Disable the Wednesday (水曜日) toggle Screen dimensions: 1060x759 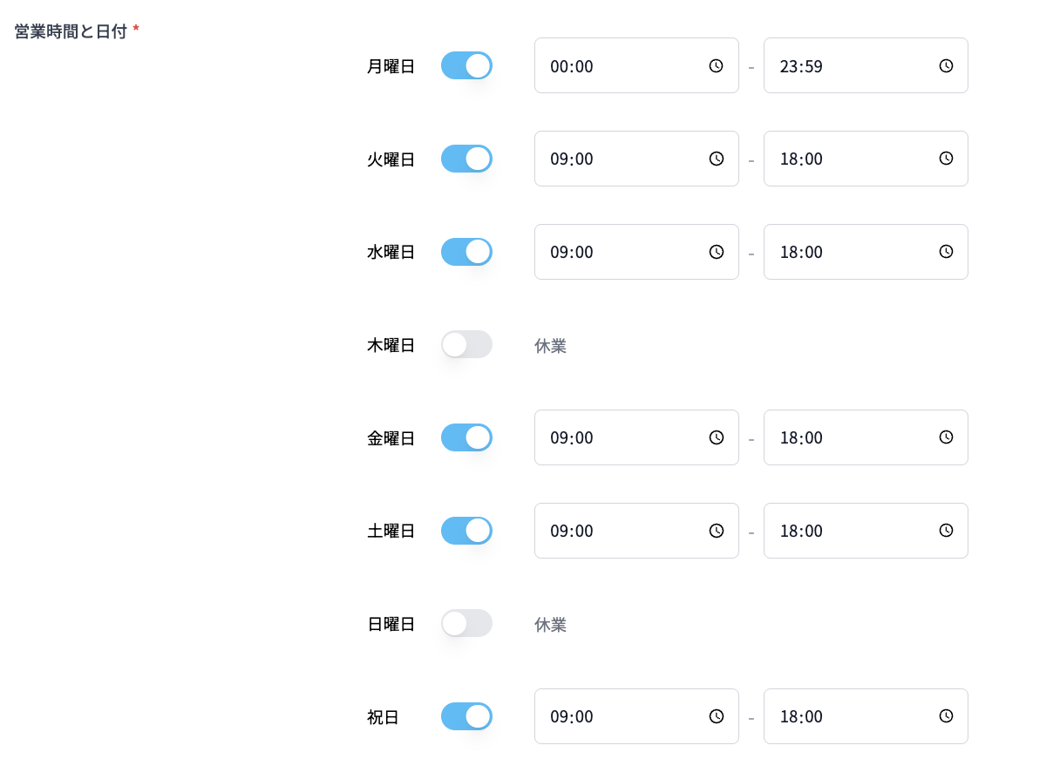(x=466, y=252)
